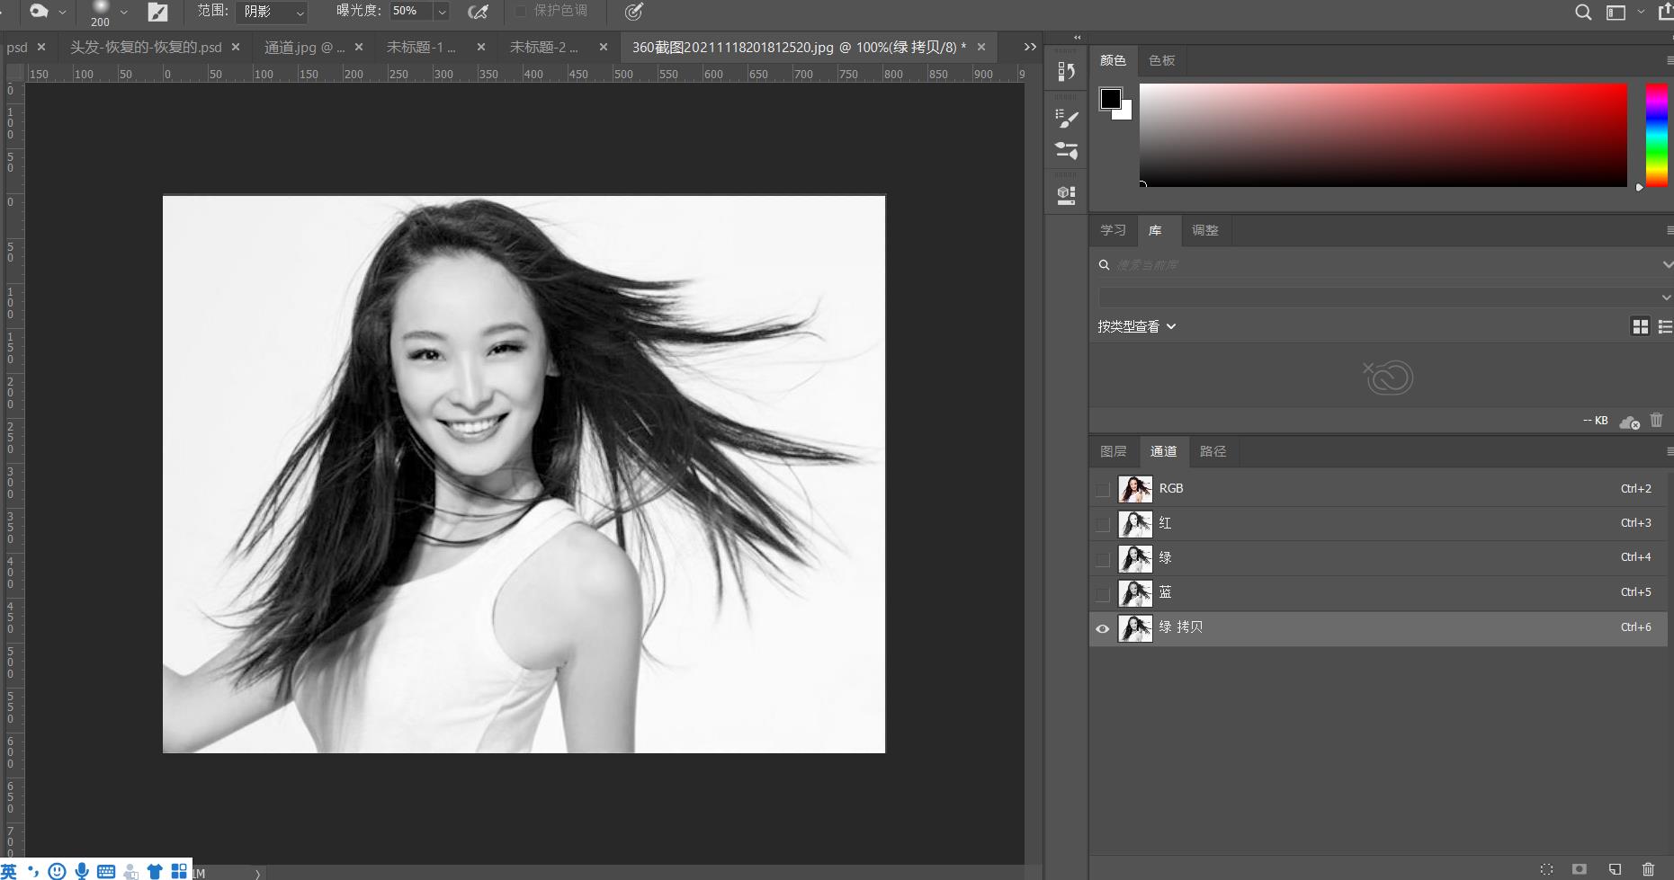Hide the 绿 拷贝 channel eye
Screen dimensions: 1674x880
pyautogui.click(x=1103, y=628)
